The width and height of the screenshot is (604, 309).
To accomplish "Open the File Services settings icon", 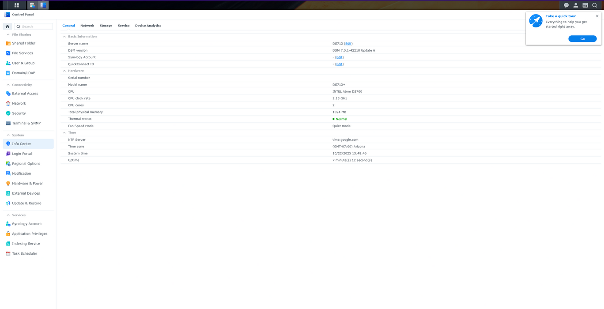I will click(8, 53).
